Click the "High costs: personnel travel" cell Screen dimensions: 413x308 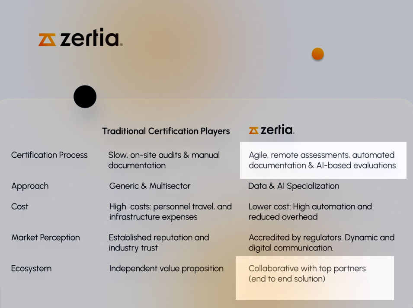[x=170, y=212]
